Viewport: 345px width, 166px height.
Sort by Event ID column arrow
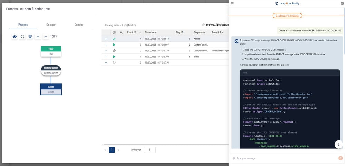(x=140, y=32)
